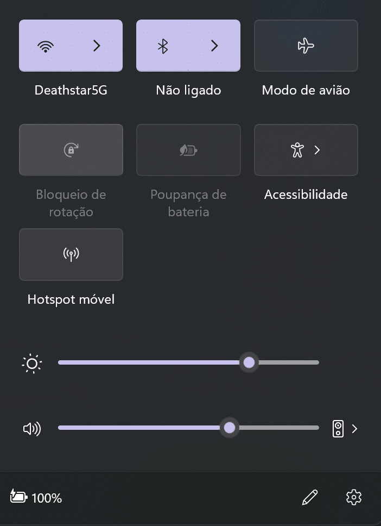Select audio output device speaker icon
Image resolution: width=381 pixels, height=526 pixels.
(338, 429)
